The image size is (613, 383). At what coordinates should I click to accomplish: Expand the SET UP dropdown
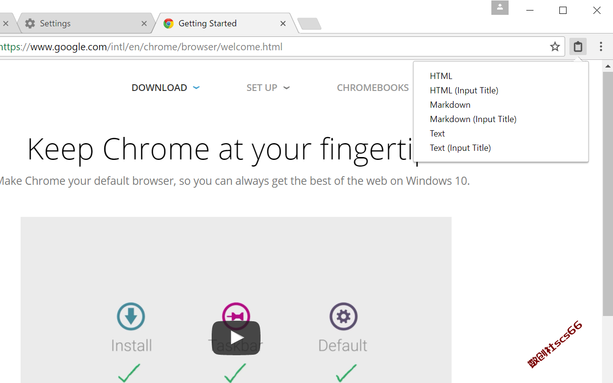[268, 88]
